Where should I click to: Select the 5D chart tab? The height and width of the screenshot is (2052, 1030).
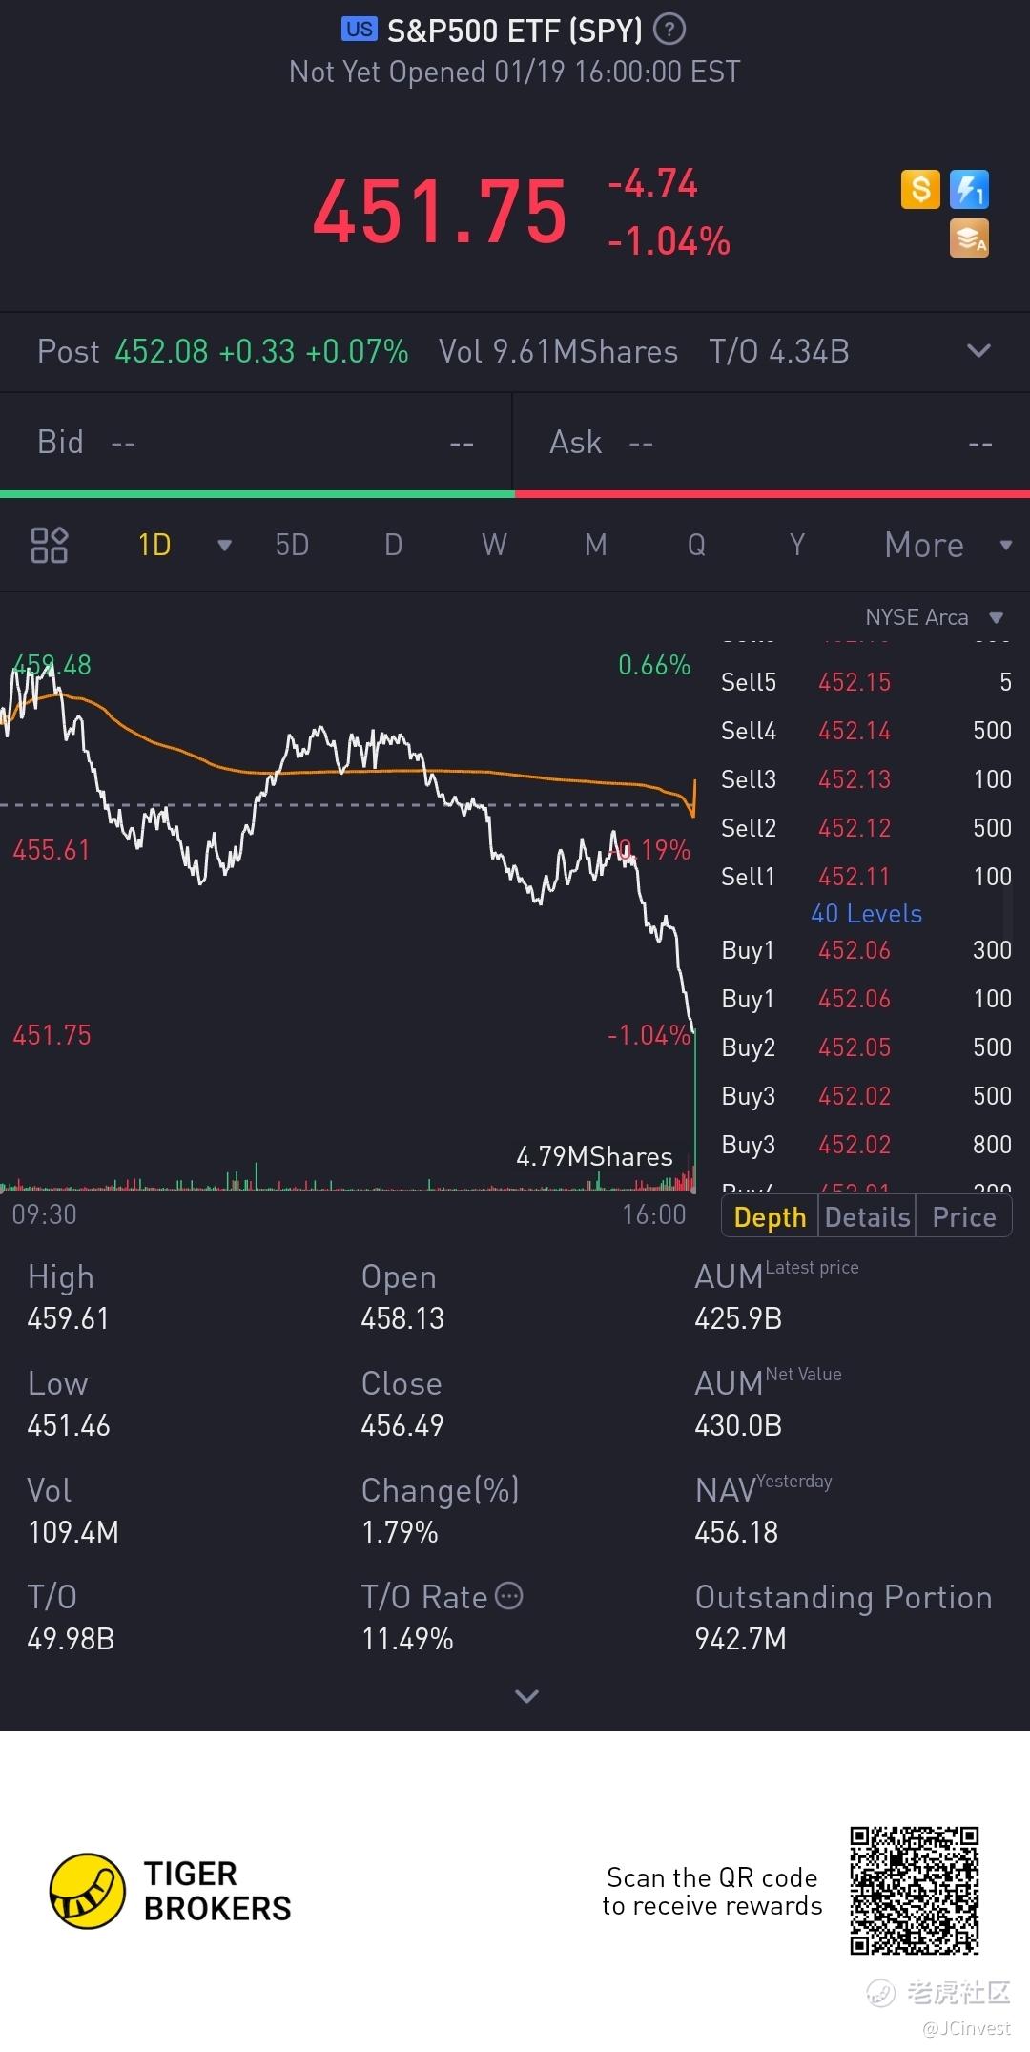[x=292, y=545]
